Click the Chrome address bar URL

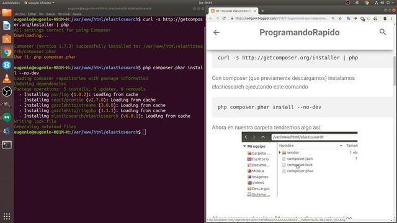(281, 19)
